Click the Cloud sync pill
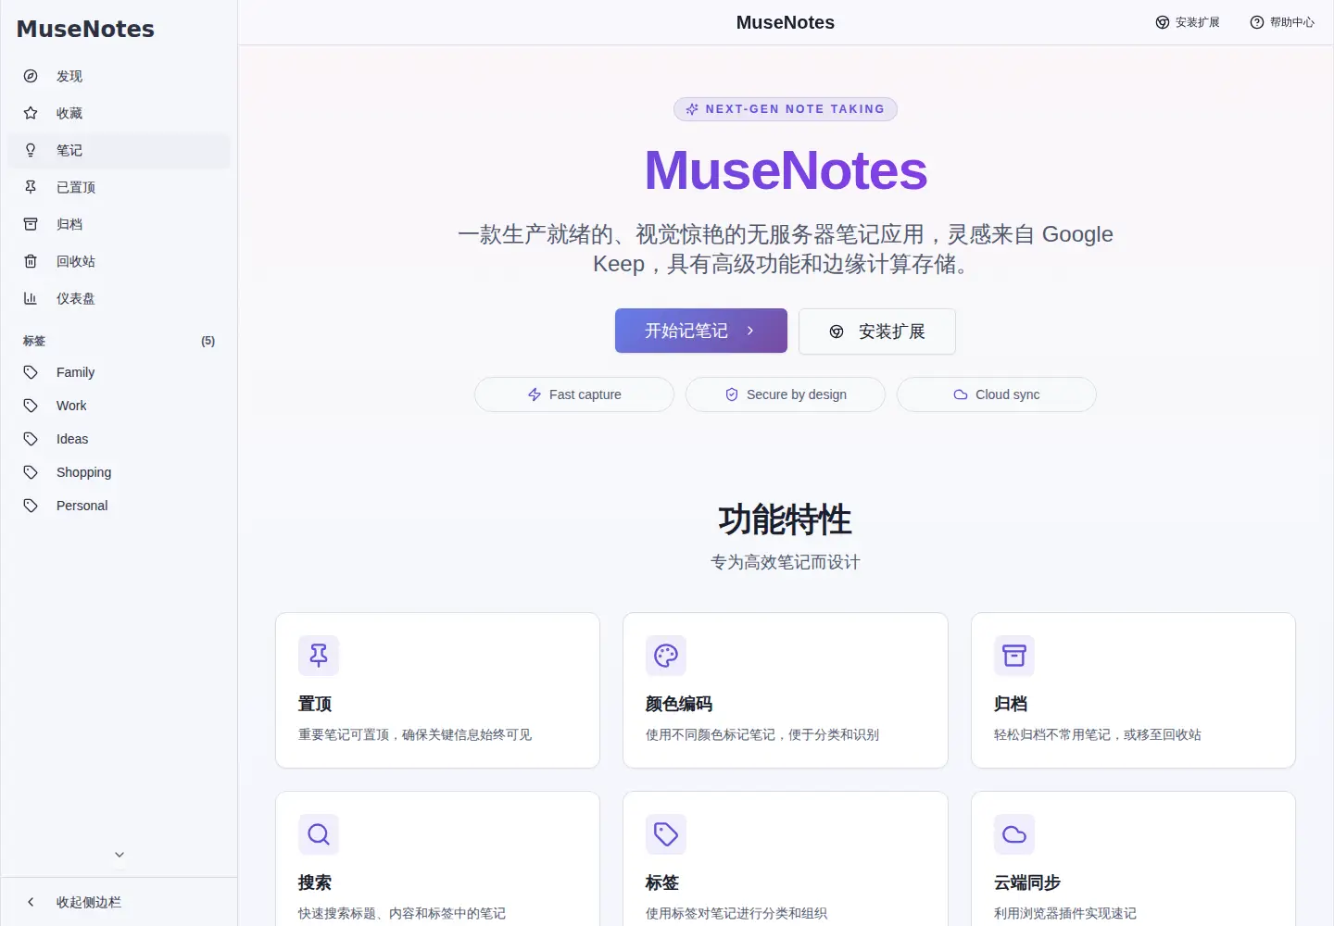Image resolution: width=1334 pixels, height=926 pixels. (x=997, y=394)
